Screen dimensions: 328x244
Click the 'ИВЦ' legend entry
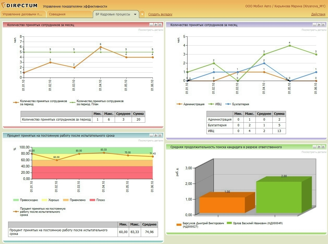click(x=215, y=104)
